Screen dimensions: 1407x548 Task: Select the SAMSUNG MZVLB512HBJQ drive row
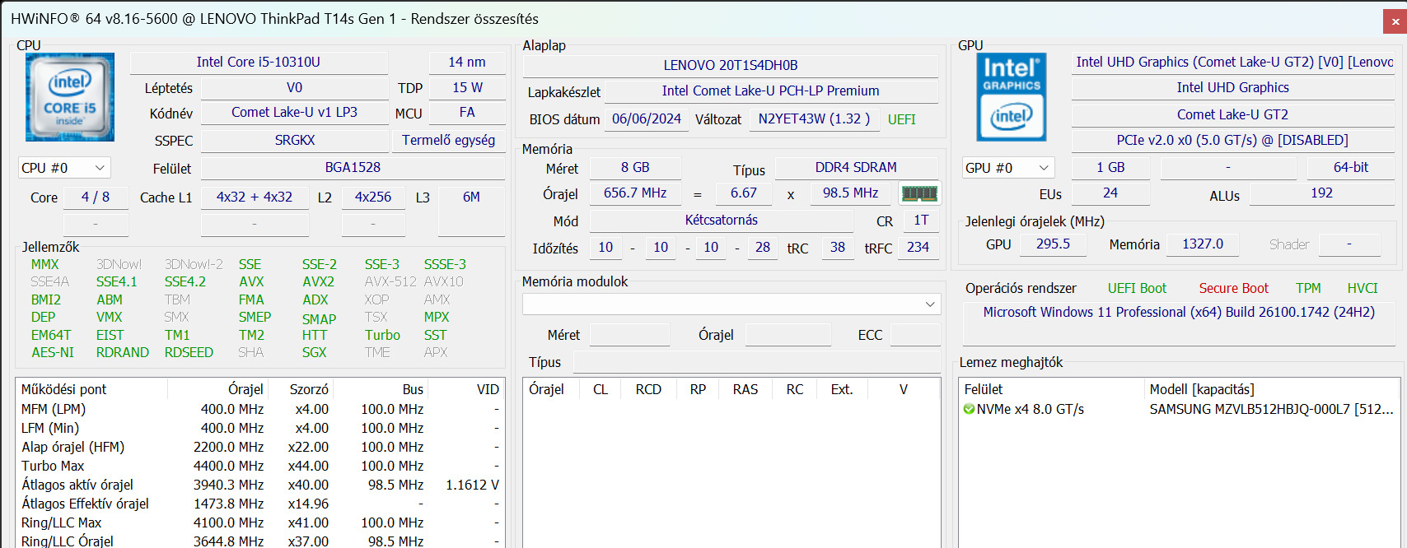[x=1178, y=409]
